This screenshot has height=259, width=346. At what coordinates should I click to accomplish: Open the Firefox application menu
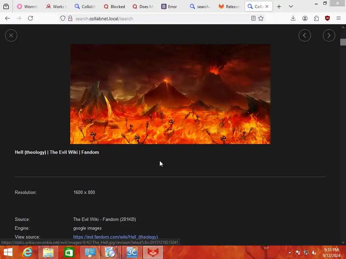point(339,19)
